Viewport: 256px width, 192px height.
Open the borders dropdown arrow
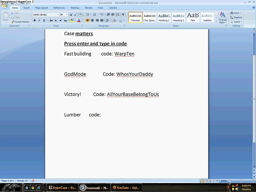124,21
